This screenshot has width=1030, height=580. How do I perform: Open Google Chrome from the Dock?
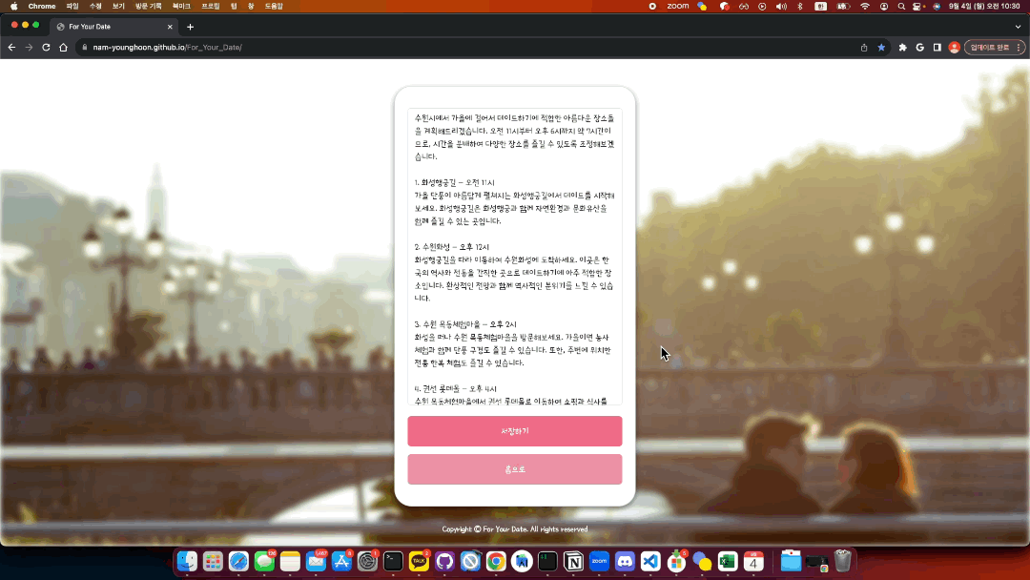click(x=496, y=561)
